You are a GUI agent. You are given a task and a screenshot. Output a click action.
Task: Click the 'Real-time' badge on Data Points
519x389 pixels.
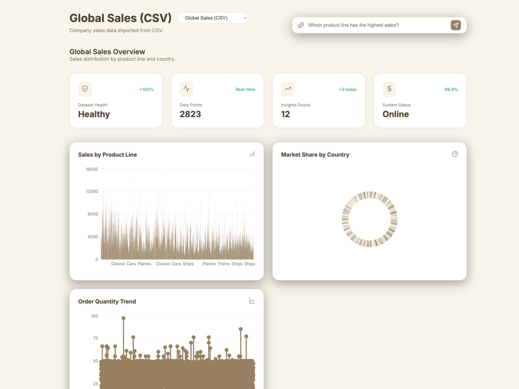[245, 89]
